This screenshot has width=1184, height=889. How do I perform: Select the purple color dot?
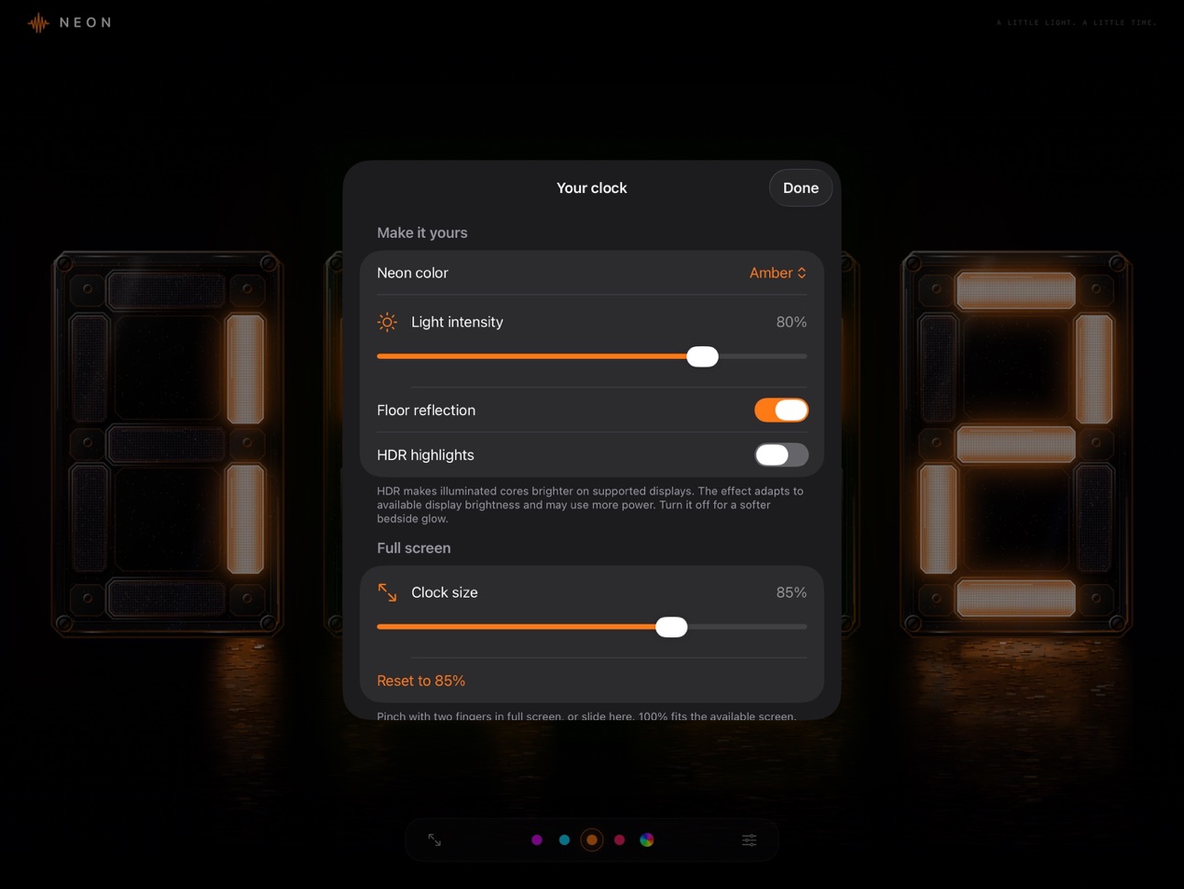tap(537, 839)
